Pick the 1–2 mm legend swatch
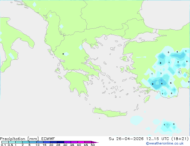 coord(19,142)
